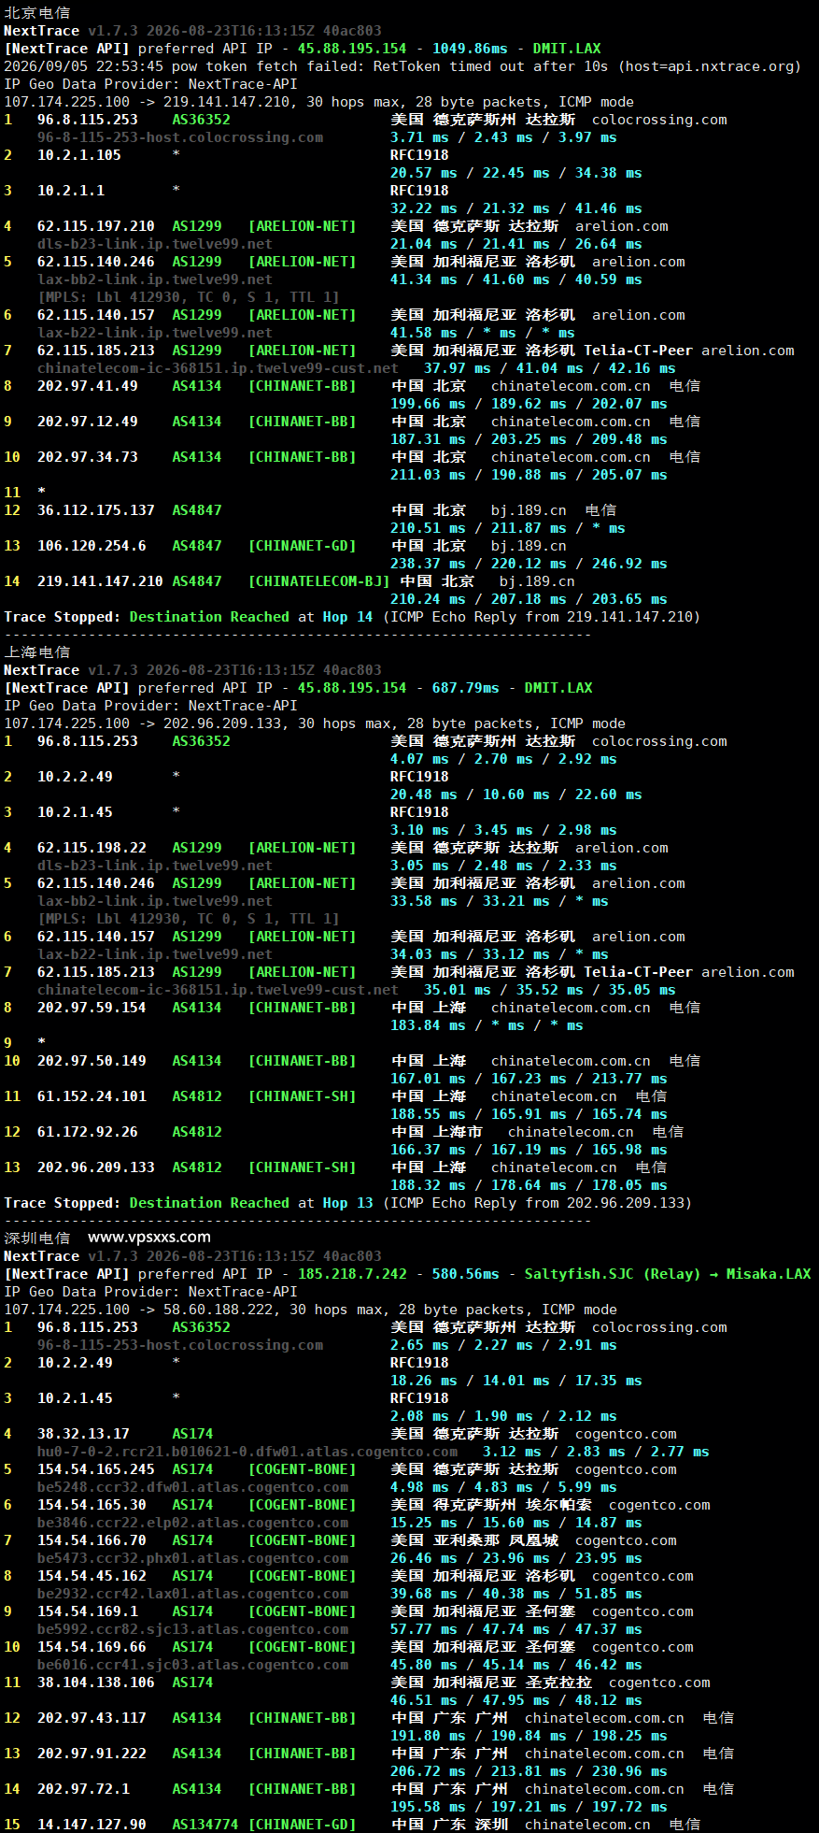819x1833 pixels.
Task: Select the API latency value '1049.86ms'
Action: coord(470,49)
